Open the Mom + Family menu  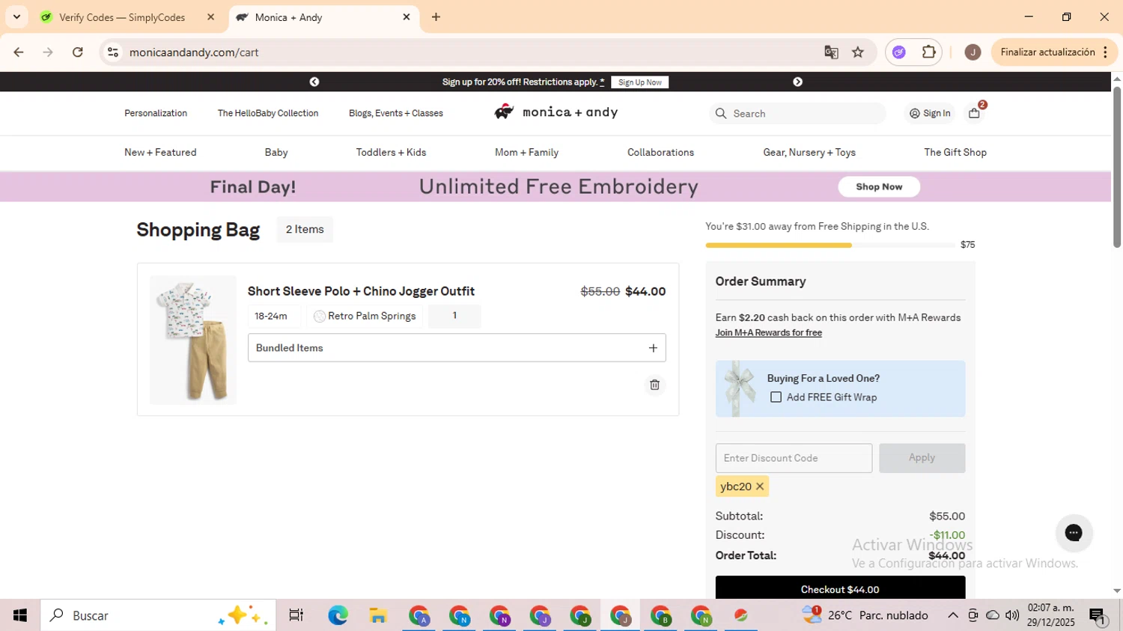coord(526,153)
